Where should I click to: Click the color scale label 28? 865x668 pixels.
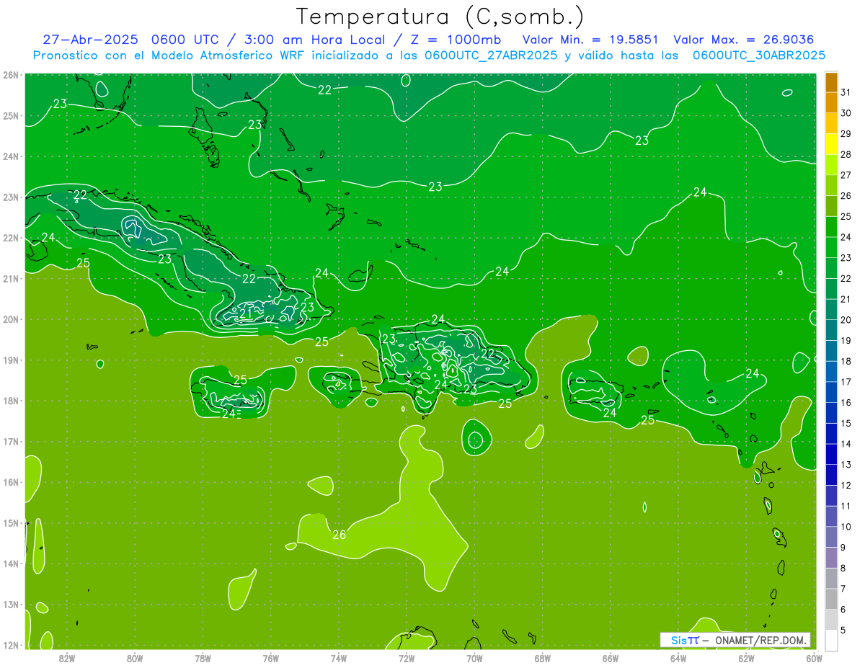pyautogui.click(x=846, y=154)
